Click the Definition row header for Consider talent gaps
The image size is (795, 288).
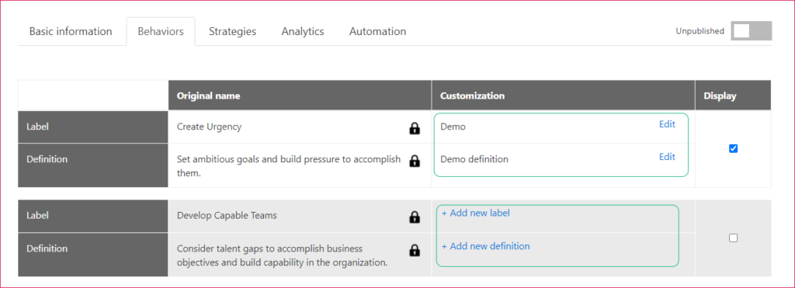93,255
